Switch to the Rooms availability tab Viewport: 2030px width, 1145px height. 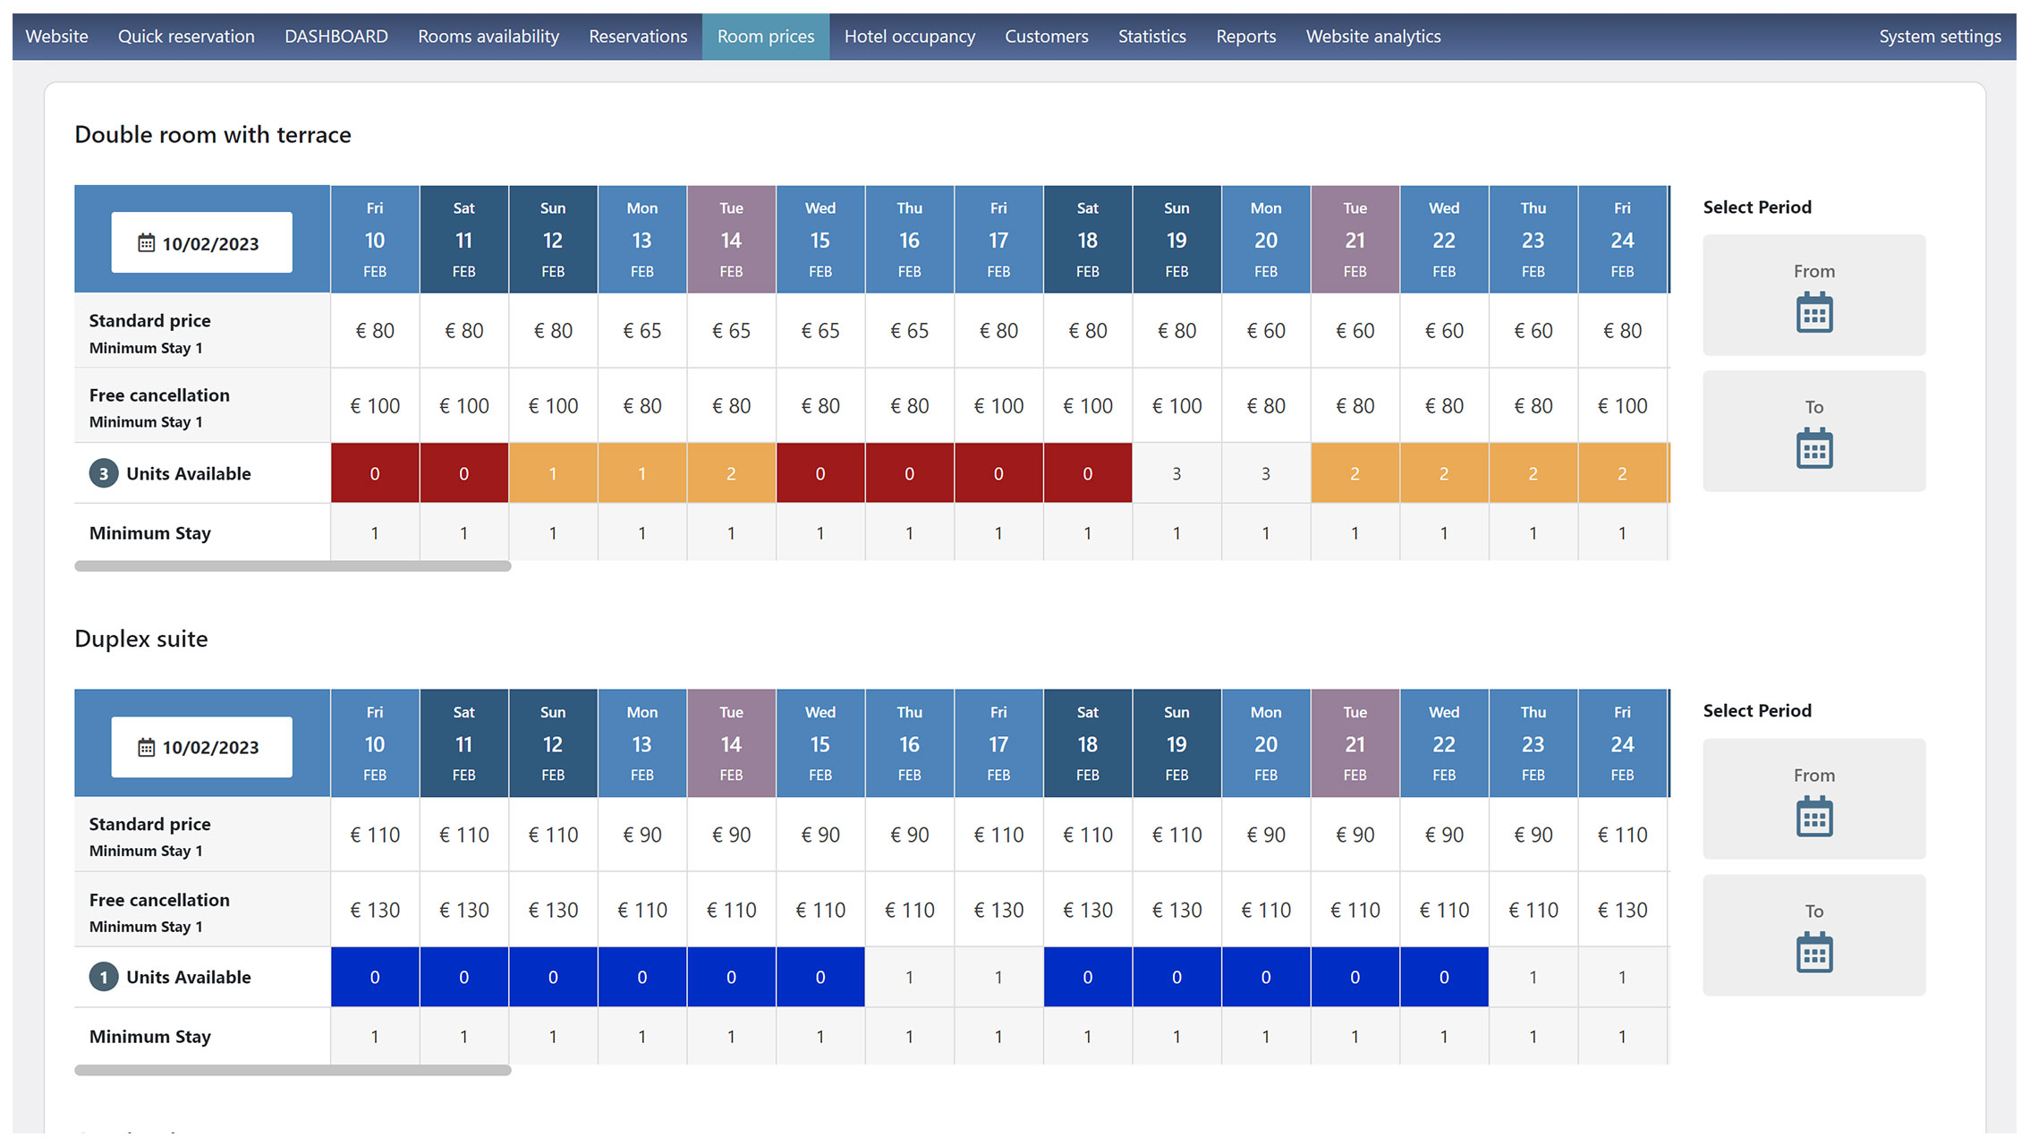pyautogui.click(x=488, y=37)
